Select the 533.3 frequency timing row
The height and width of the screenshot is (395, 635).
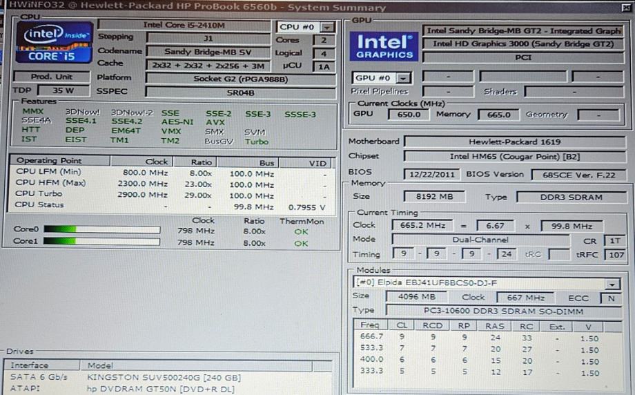click(x=488, y=349)
